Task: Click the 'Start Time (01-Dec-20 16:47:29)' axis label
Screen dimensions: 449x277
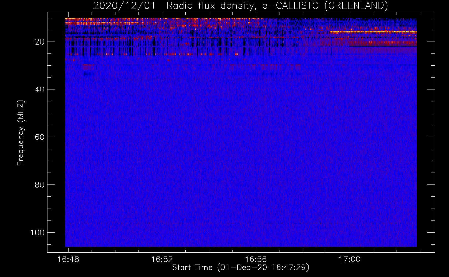Action: pos(241,267)
